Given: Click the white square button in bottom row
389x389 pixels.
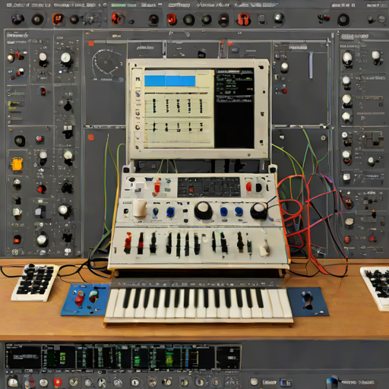Looking at the screenshot, I should [x=254, y=381].
